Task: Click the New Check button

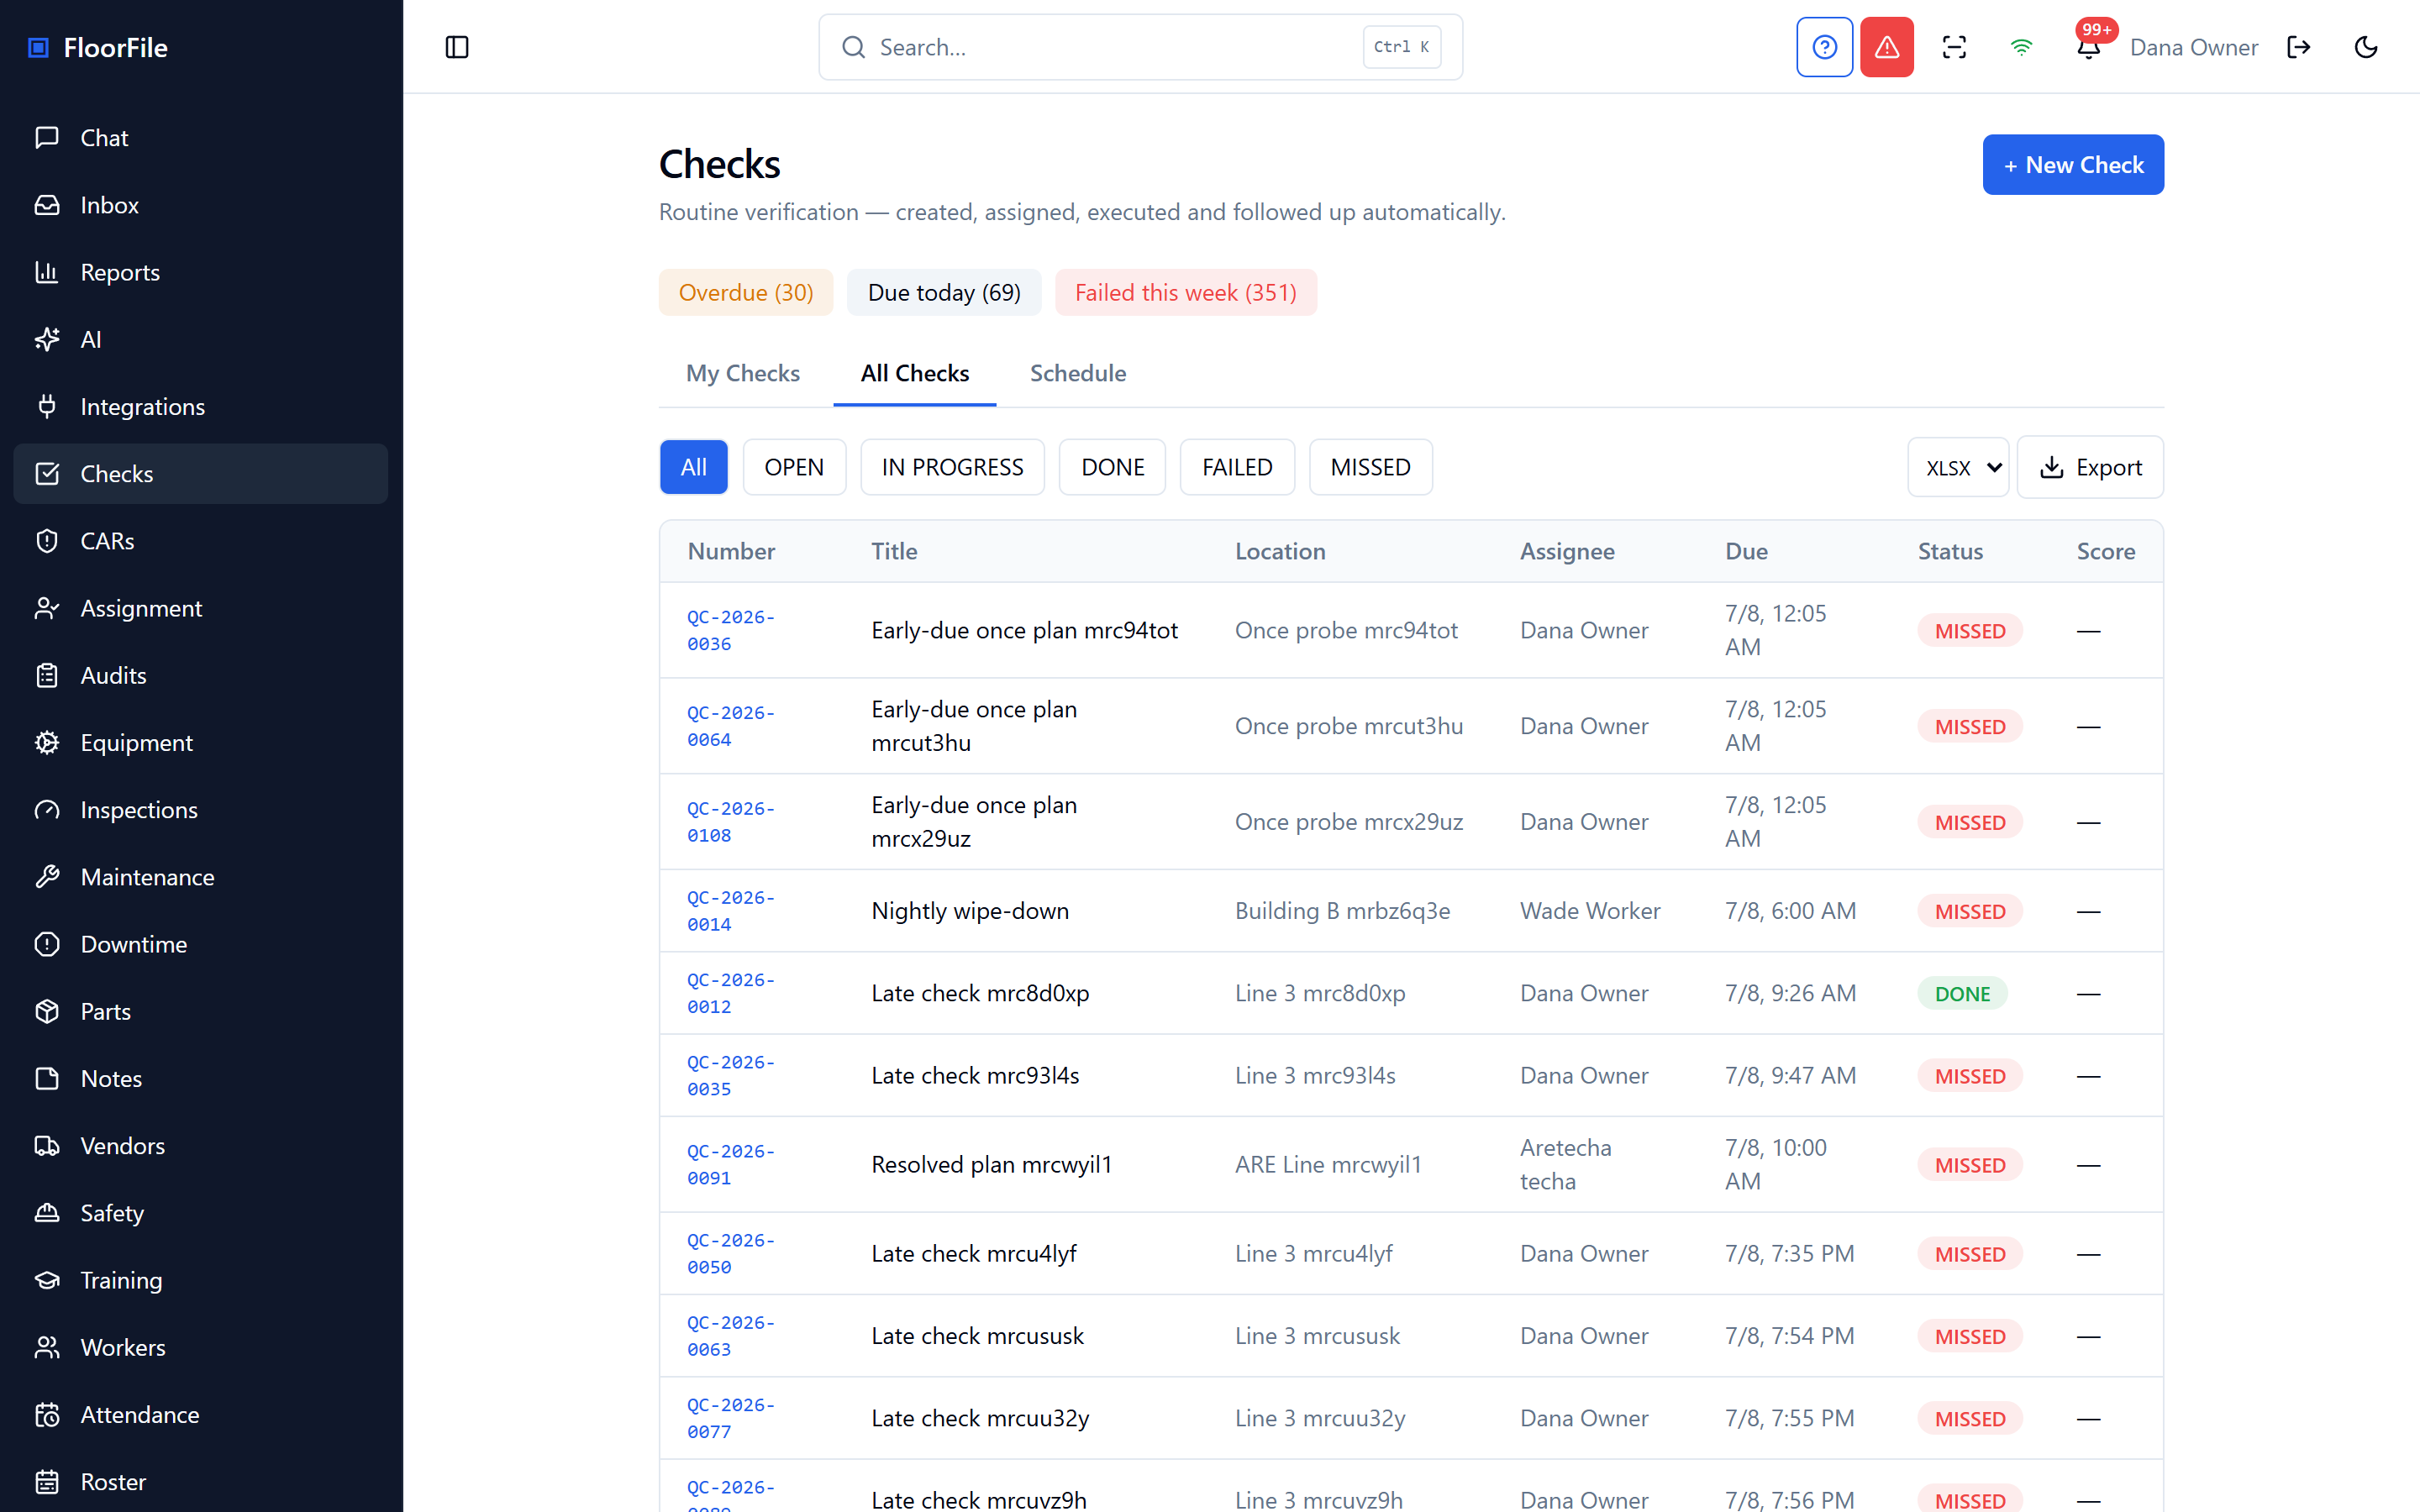Action: pyautogui.click(x=2073, y=165)
